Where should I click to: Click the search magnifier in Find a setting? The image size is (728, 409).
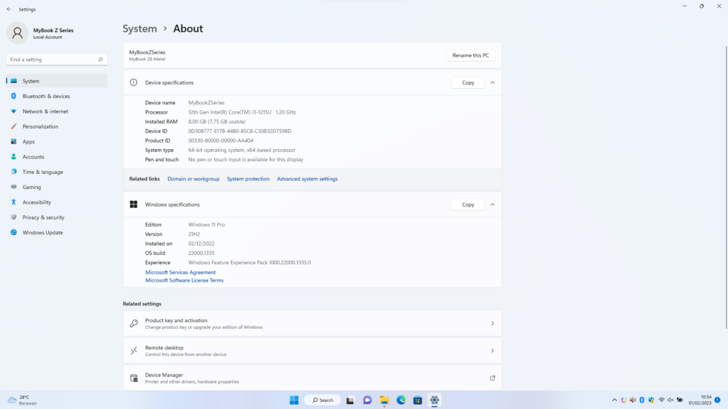[100, 60]
